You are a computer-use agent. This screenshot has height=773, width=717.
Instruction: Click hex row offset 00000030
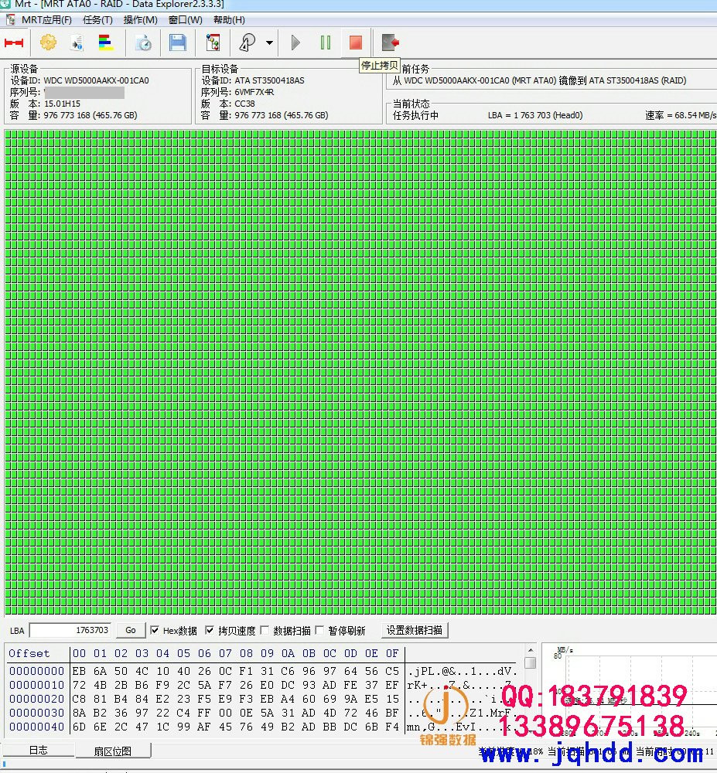pos(36,713)
